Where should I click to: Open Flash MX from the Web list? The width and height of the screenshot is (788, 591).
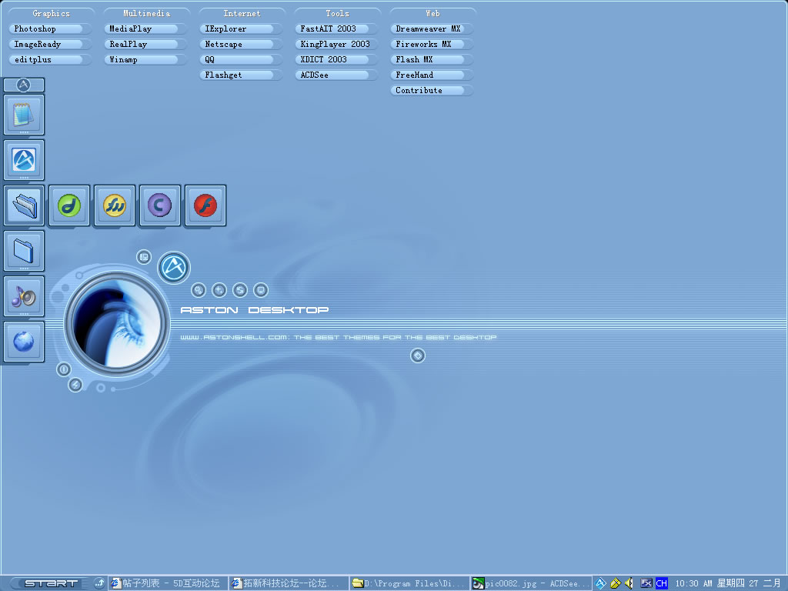click(432, 60)
